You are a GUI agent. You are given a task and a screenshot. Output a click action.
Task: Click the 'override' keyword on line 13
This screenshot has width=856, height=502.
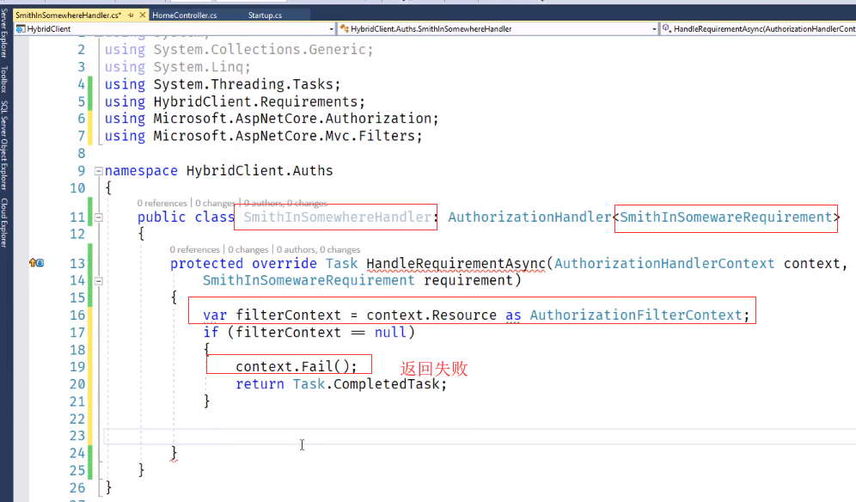(x=284, y=264)
